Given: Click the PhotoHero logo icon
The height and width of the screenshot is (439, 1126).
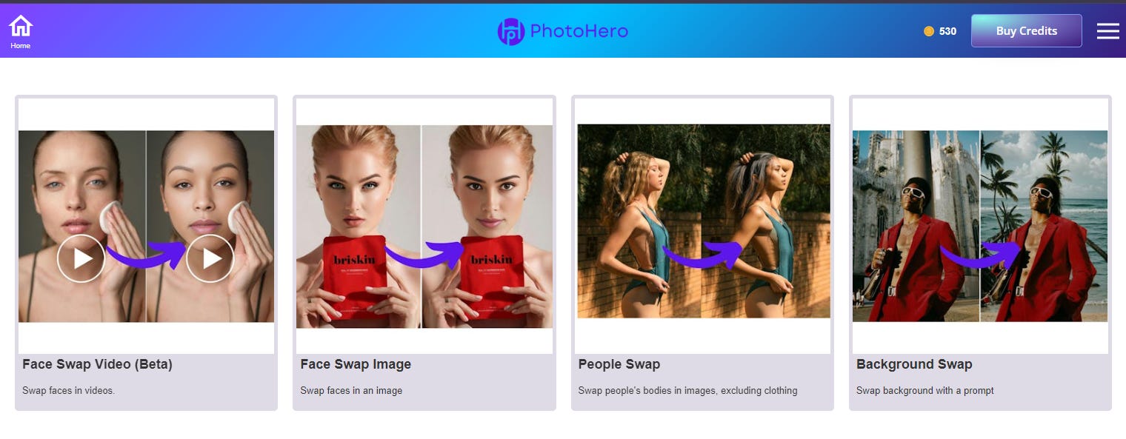Looking at the screenshot, I should (x=511, y=31).
